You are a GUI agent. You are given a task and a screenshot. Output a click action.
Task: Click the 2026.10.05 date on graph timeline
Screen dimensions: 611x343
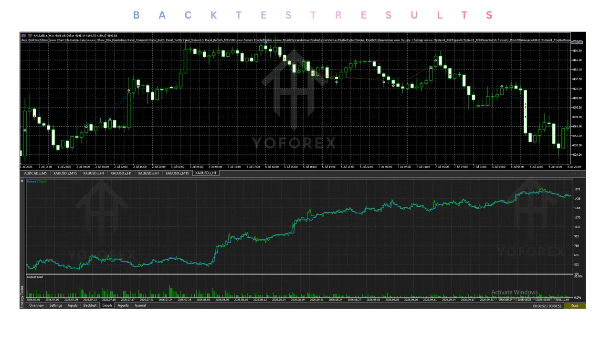[x=562, y=300]
